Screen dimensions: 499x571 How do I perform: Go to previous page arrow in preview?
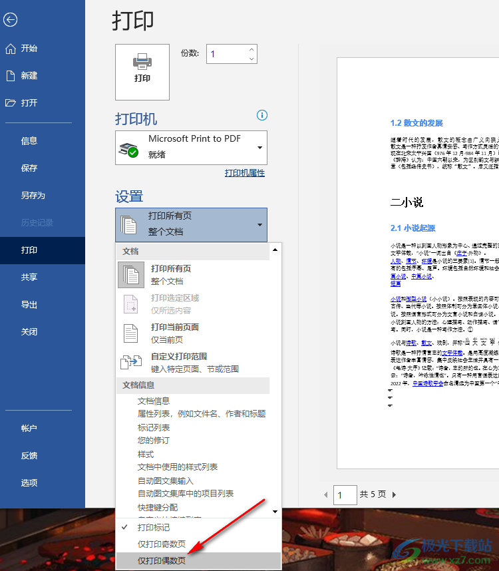pyautogui.click(x=325, y=494)
